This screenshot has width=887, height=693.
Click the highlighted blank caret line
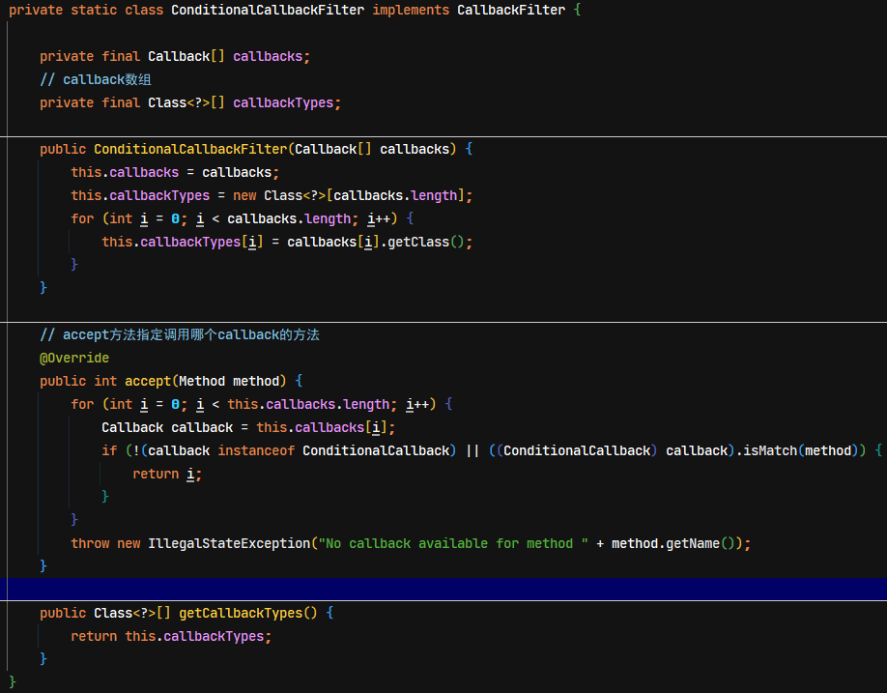point(447,589)
